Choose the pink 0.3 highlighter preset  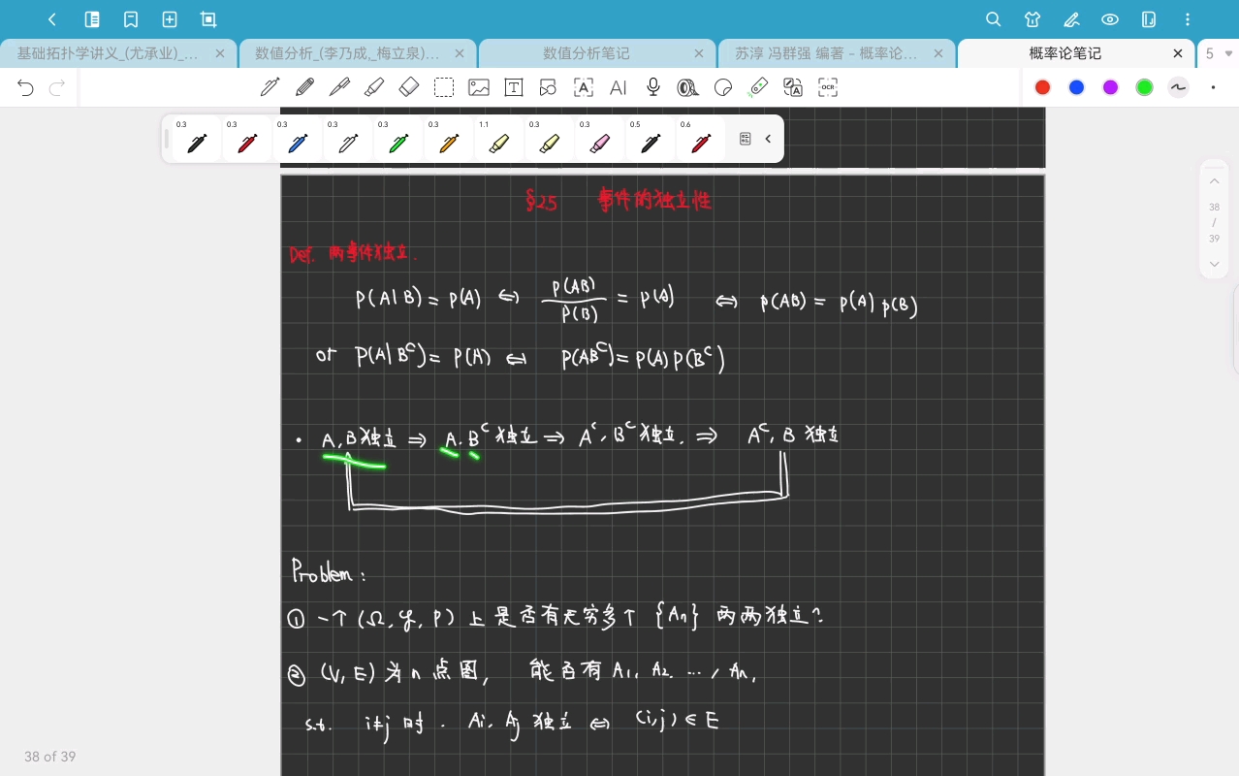(x=599, y=139)
